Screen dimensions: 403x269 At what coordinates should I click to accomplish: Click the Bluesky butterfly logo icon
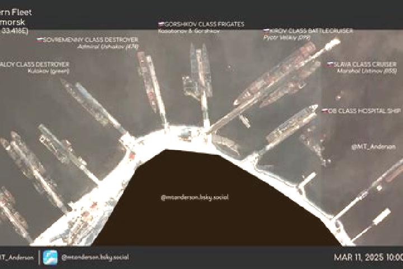(50, 257)
